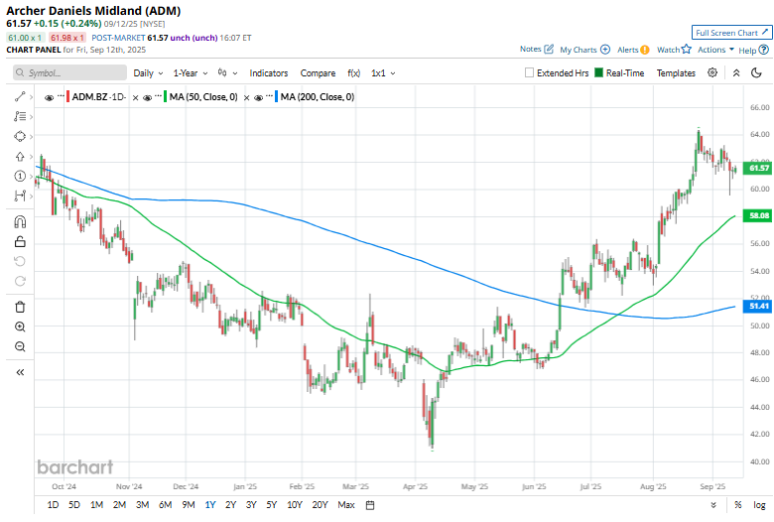Switch to dark mode moon icon

coord(756,72)
